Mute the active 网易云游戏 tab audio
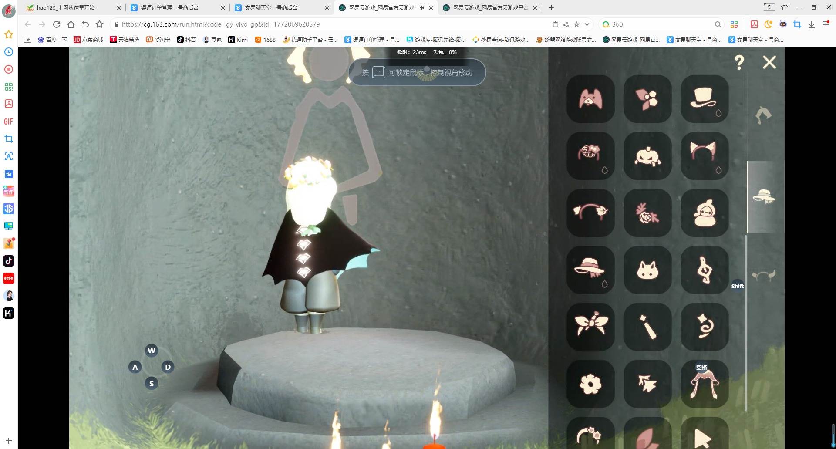This screenshot has width=836, height=449. [x=421, y=7]
